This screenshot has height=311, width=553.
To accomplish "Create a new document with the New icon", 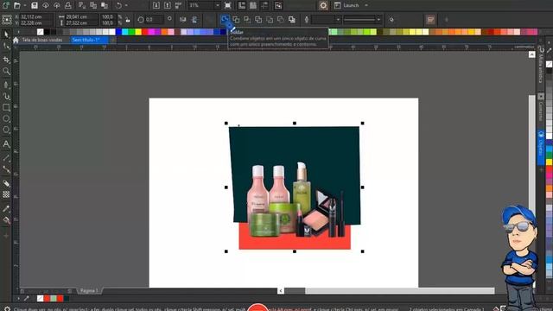I will pos(6,5).
